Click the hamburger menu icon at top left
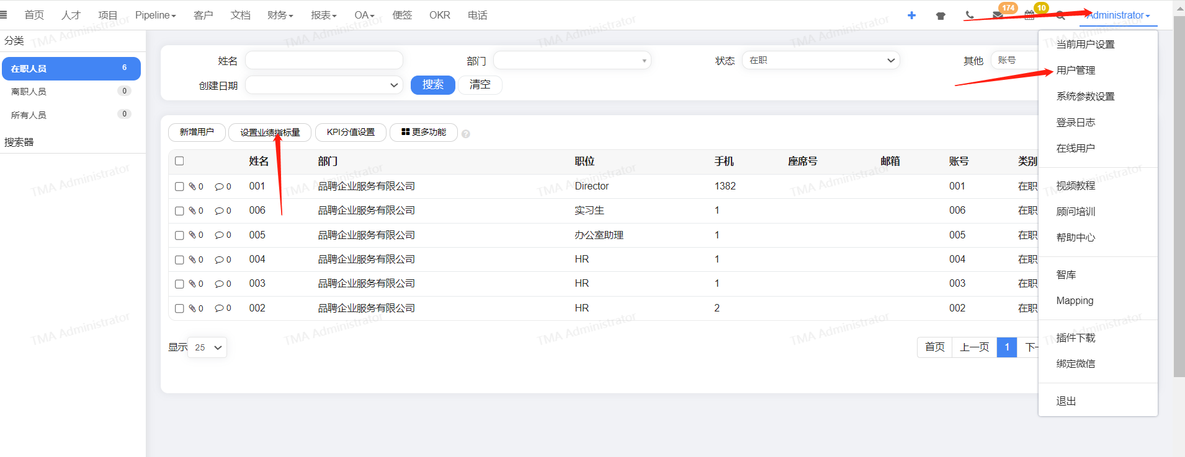Image resolution: width=1185 pixels, height=457 pixels. [x=4, y=15]
